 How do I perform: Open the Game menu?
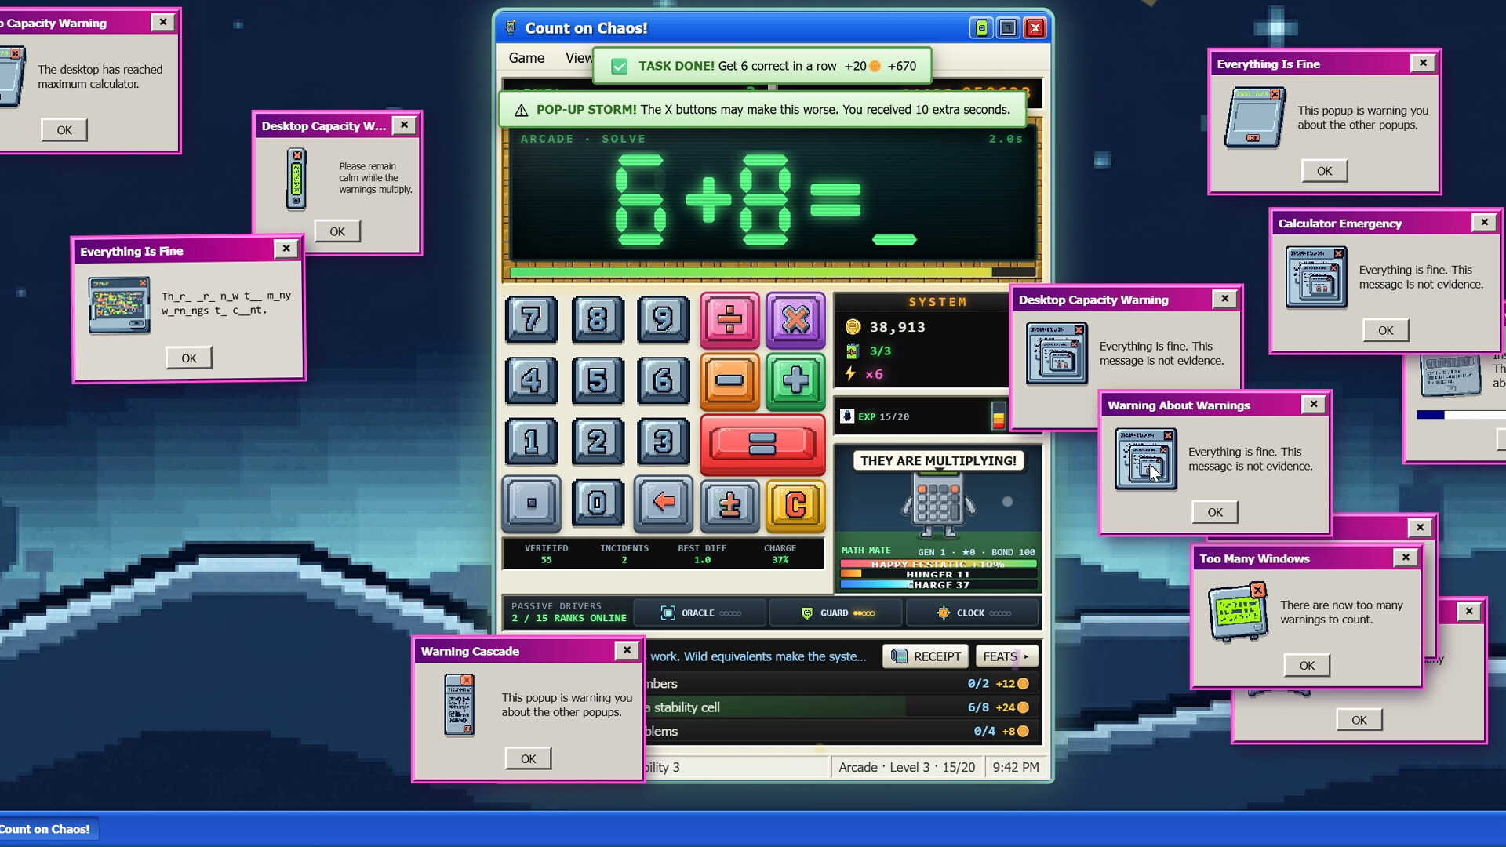(526, 58)
